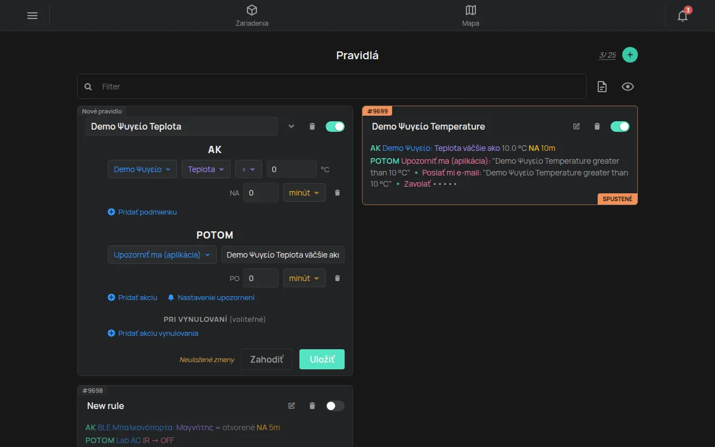The width and height of the screenshot is (715, 447).
Task: Edit rule #9699 with the pencil icon
Action: pos(576,126)
